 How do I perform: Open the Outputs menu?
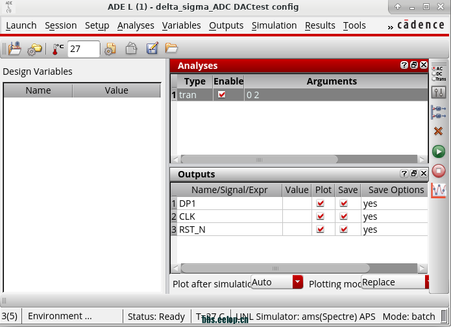(x=226, y=25)
